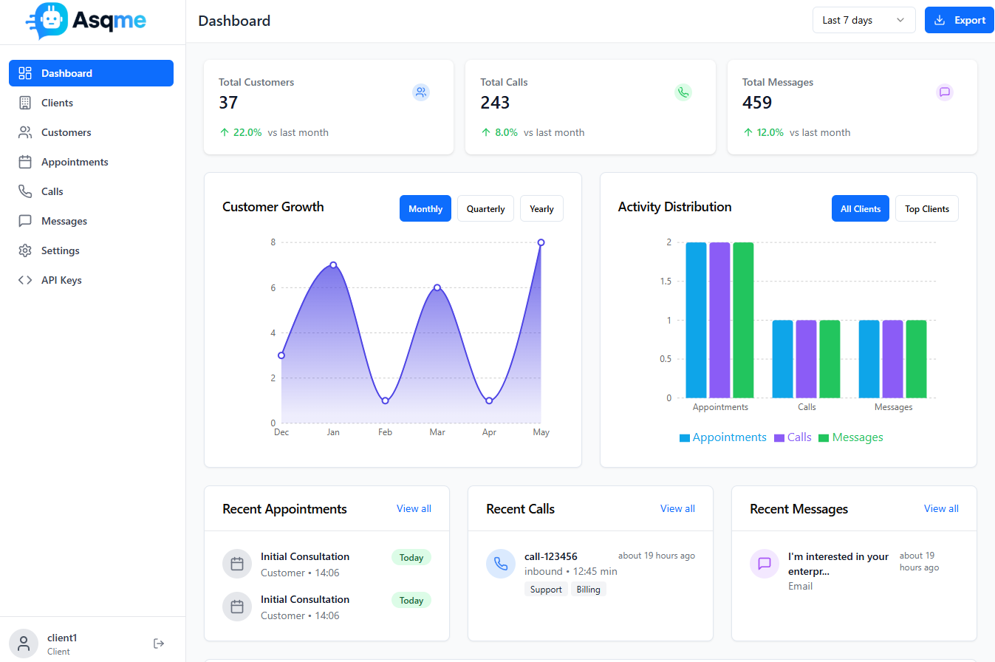Screen dimensions: 995x662
Task: Click the client1 user avatar icon
Action: click(24, 644)
